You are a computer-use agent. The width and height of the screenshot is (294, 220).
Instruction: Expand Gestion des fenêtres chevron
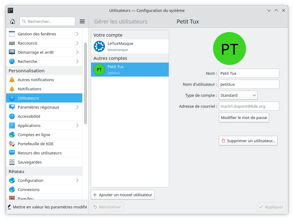77,34
